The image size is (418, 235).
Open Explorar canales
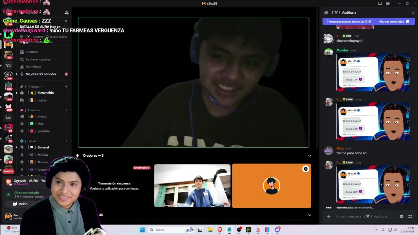tap(38, 59)
